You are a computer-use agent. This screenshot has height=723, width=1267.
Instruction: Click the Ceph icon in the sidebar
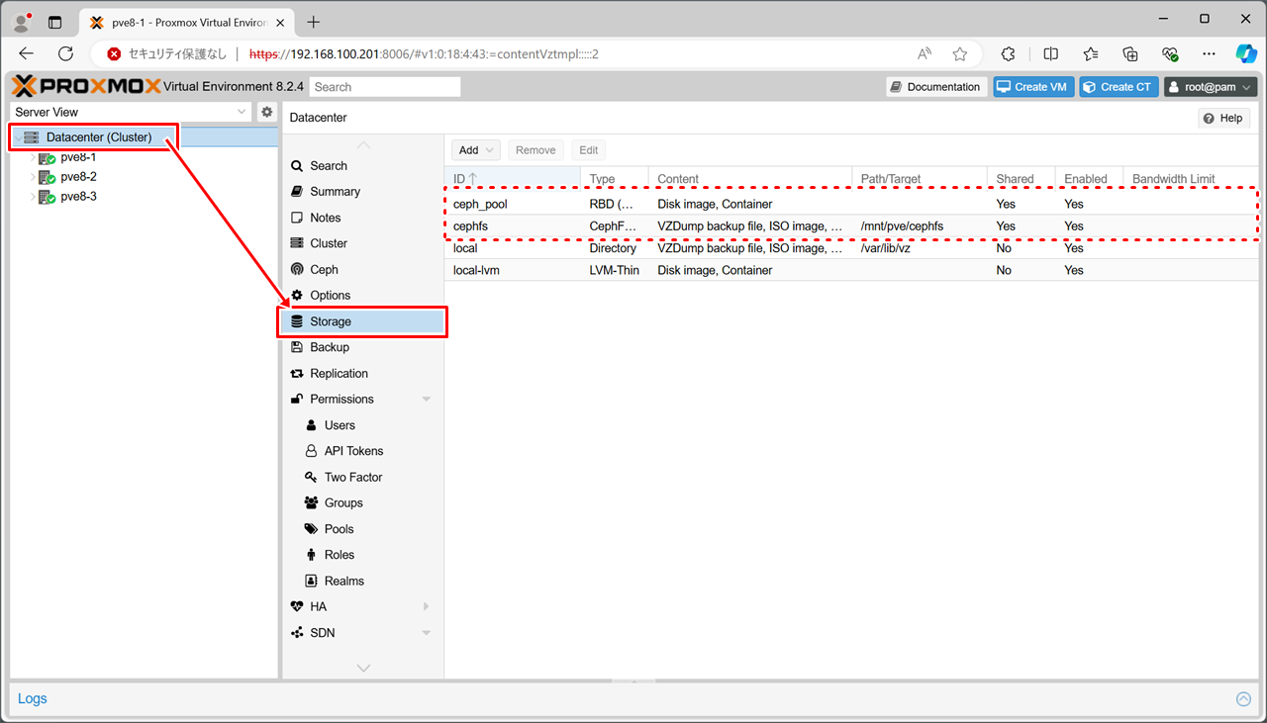297,269
